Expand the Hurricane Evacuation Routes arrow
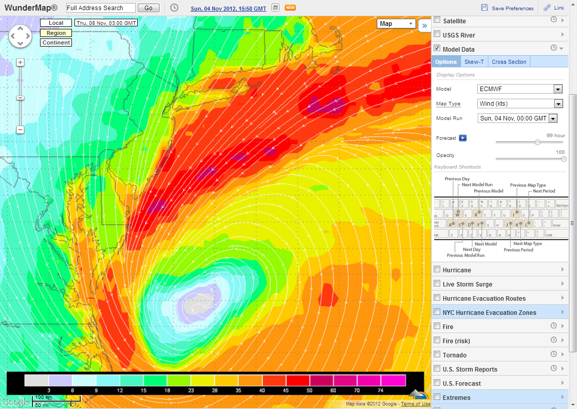The image size is (577, 409). (563, 298)
